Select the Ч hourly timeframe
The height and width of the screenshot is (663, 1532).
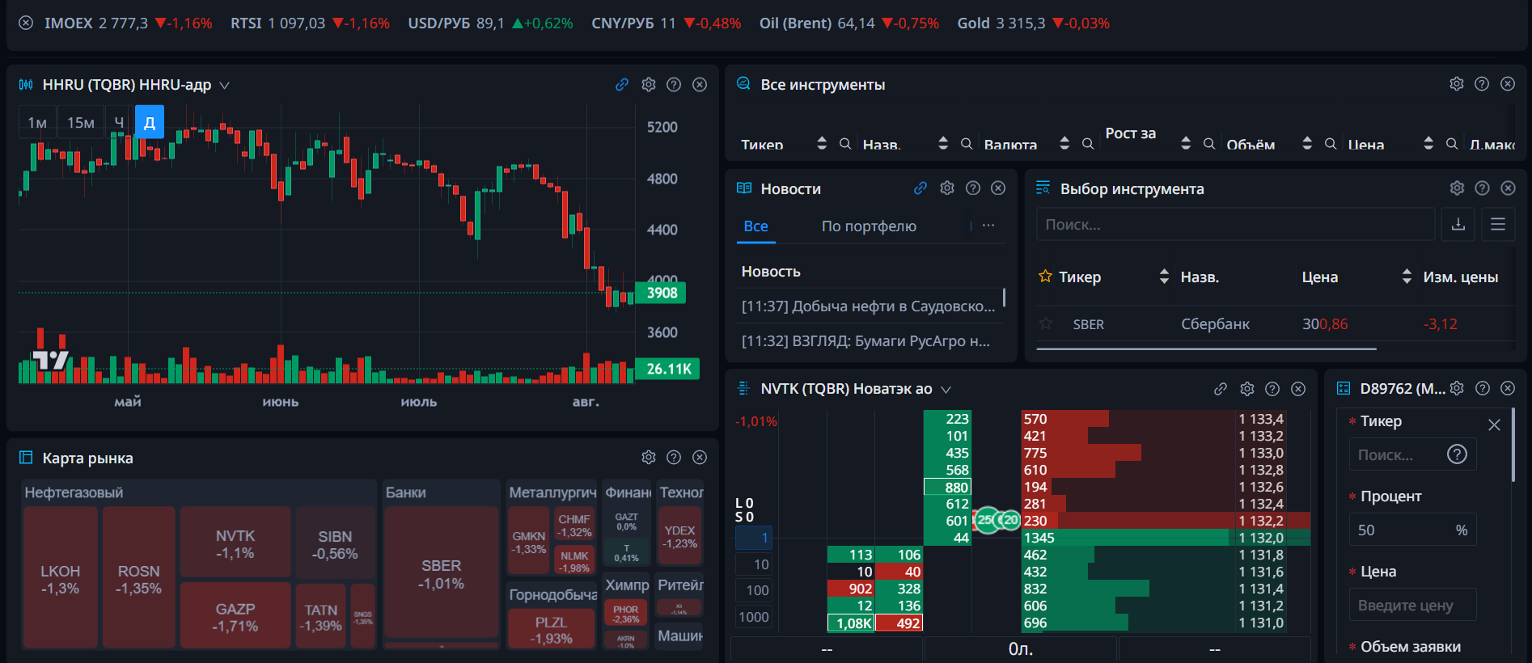click(119, 122)
